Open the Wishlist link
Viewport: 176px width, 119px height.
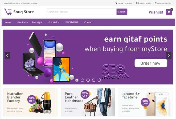click(x=156, y=12)
